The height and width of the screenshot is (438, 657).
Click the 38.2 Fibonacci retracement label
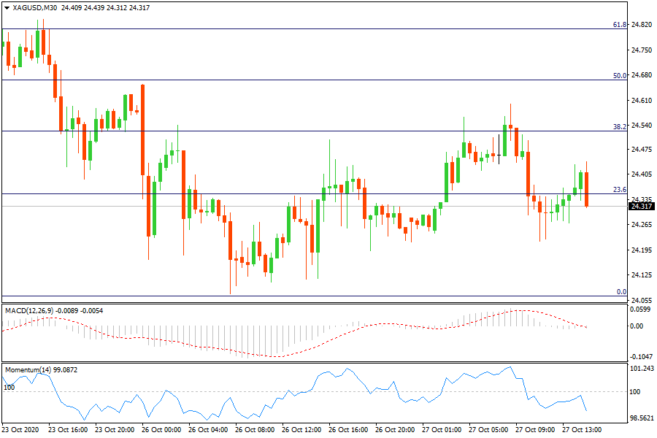619,126
